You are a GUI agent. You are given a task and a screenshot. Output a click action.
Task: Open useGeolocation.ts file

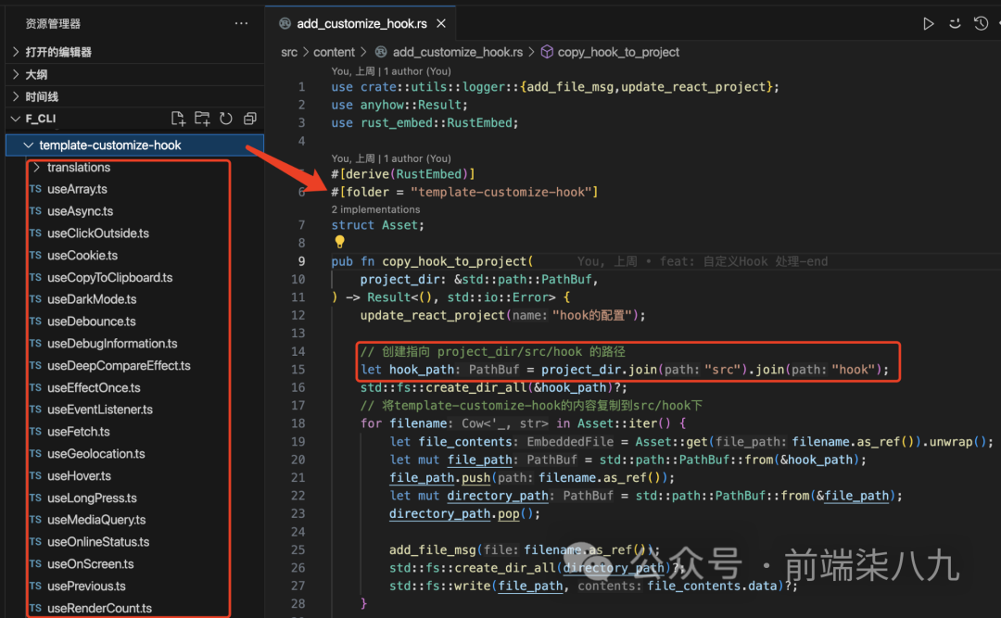coord(95,454)
